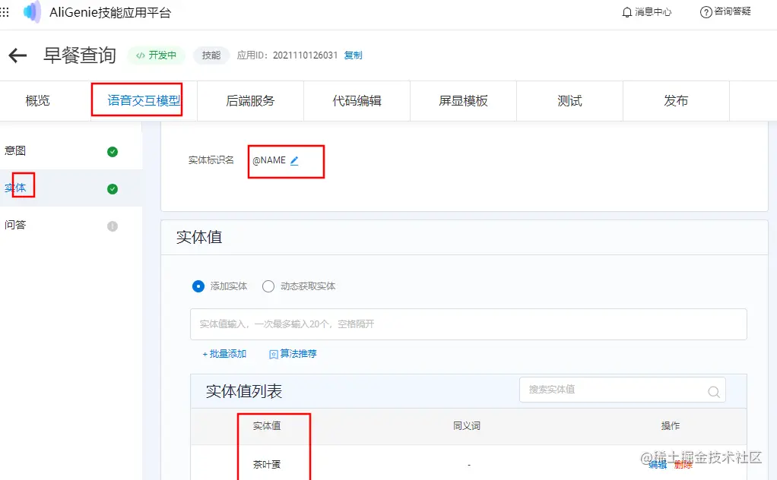Open the 发布 tab
This screenshot has height=480, width=777.
676,101
